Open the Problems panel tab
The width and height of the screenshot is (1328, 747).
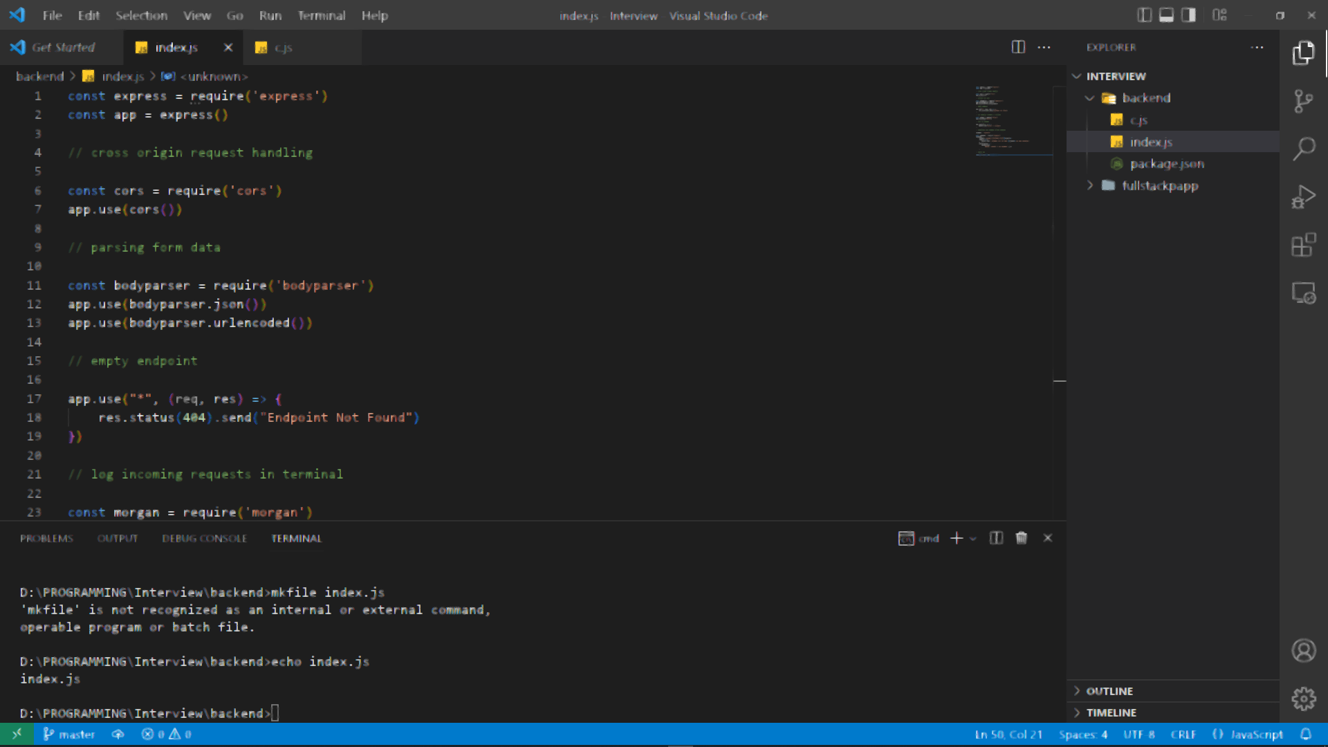46,538
